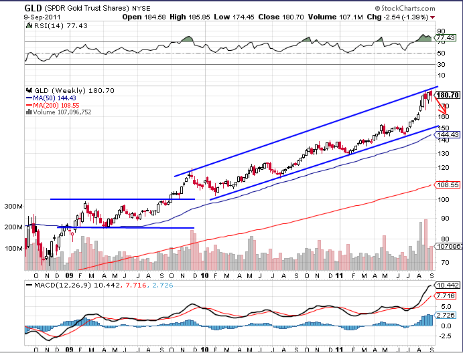Click the NYSE exchange label
This screenshot has height=353, width=463.
(x=141, y=9)
